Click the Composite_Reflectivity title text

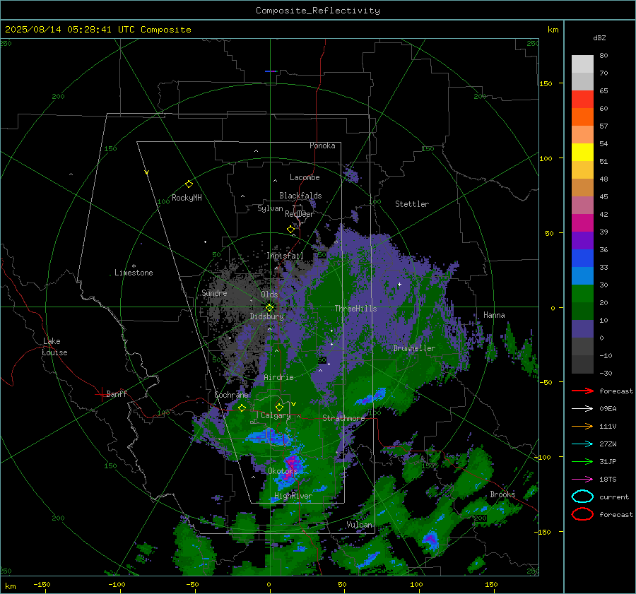click(318, 11)
